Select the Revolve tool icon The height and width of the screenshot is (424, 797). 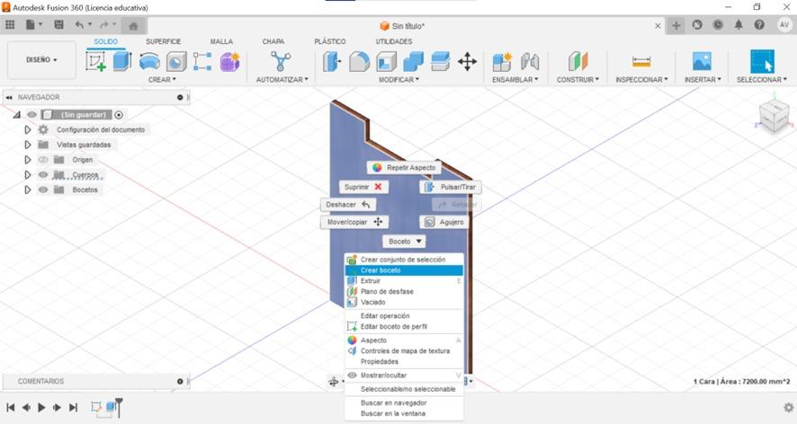(149, 61)
